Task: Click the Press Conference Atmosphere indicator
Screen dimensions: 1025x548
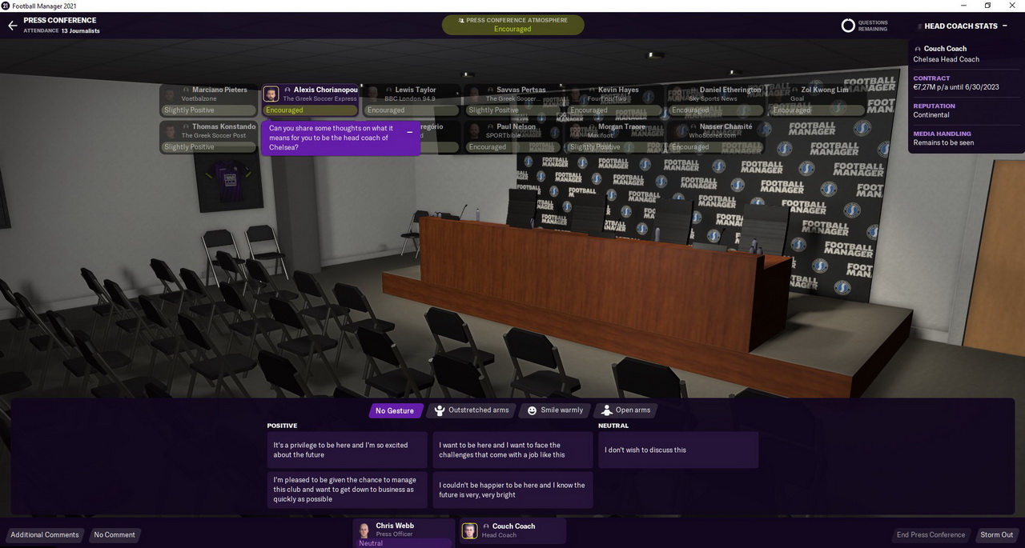Action: point(512,25)
